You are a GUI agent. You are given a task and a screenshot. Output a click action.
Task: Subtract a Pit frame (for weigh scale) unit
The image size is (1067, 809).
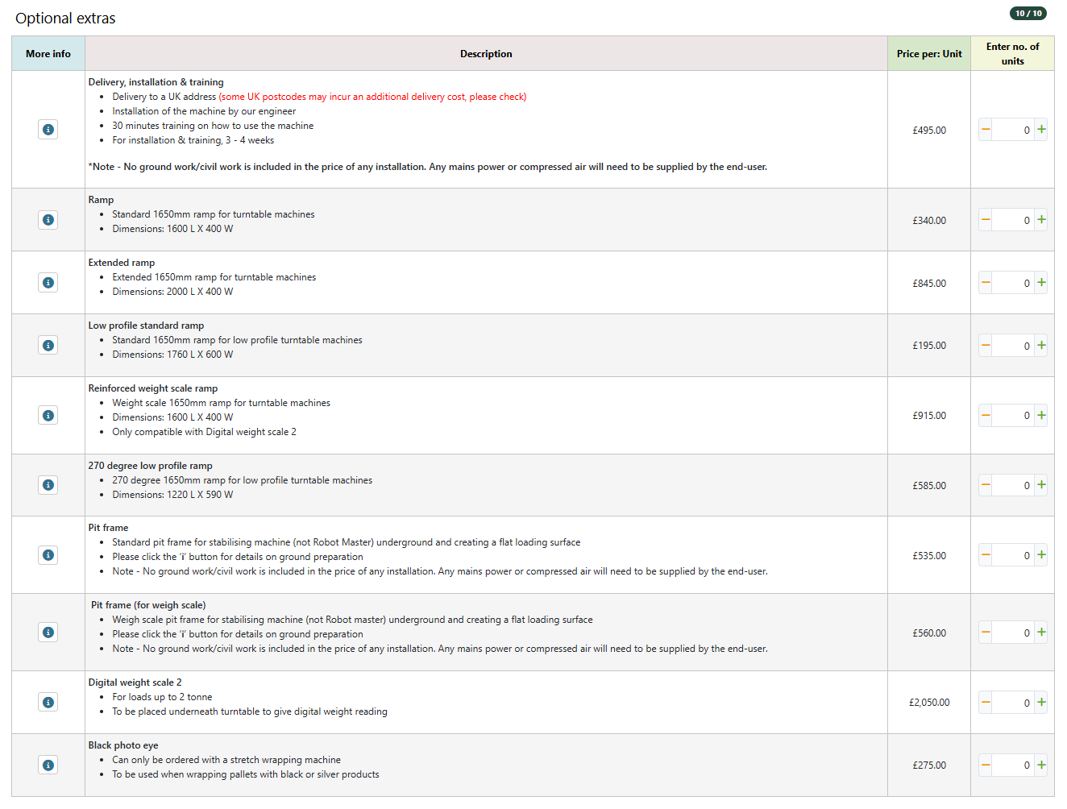(x=986, y=633)
